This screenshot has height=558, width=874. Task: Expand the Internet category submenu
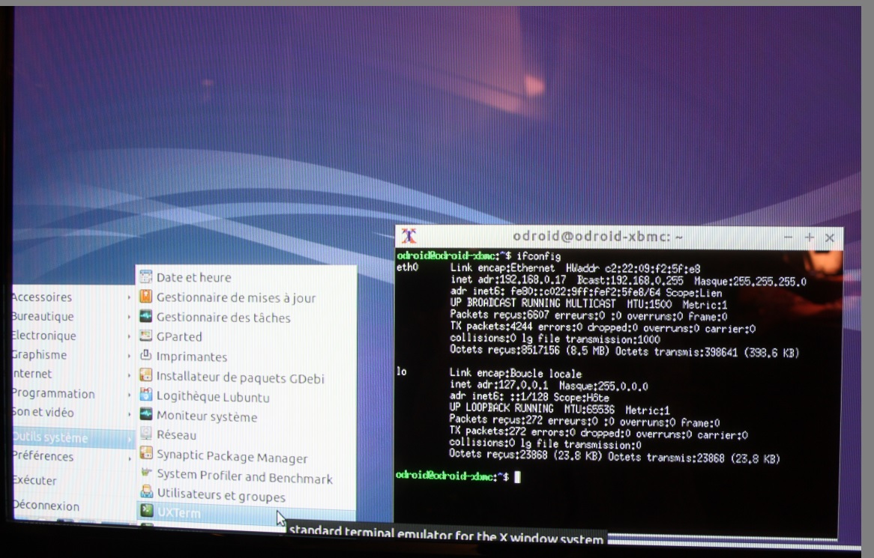point(34,374)
